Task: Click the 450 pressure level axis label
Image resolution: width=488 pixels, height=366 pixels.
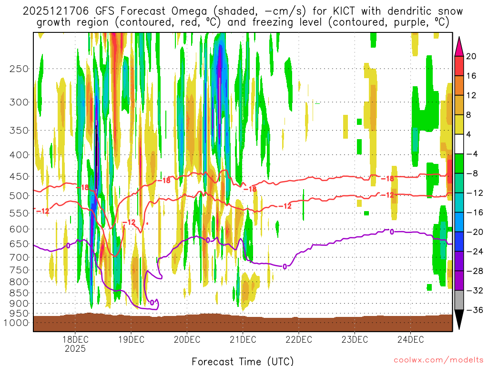Action: (19, 176)
